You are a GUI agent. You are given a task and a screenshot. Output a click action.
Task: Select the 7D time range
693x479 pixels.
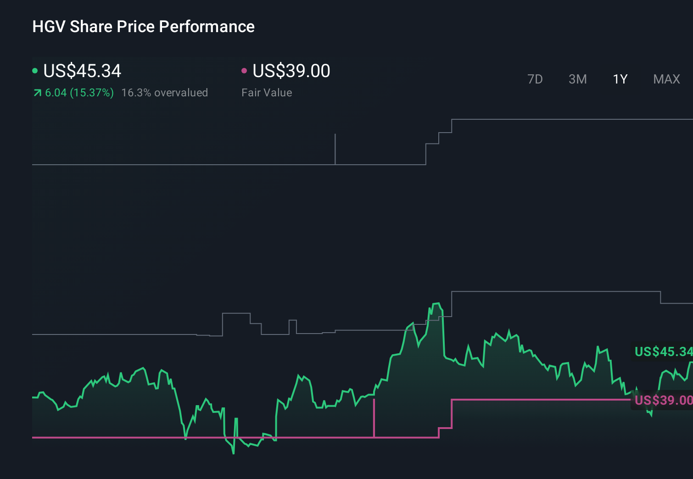click(x=535, y=79)
